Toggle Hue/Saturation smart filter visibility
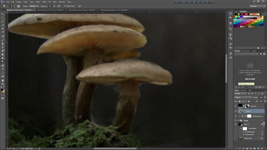This screenshot has height=150, width=267. [244, 132]
